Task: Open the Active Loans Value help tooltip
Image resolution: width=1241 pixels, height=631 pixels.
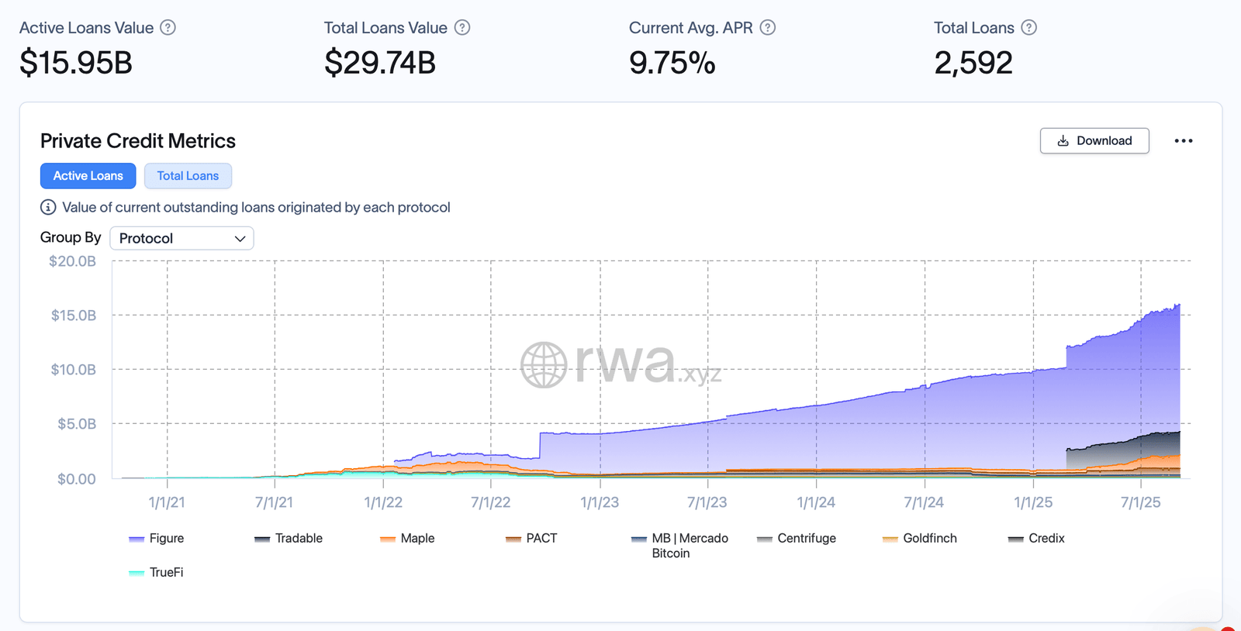Action: (167, 27)
